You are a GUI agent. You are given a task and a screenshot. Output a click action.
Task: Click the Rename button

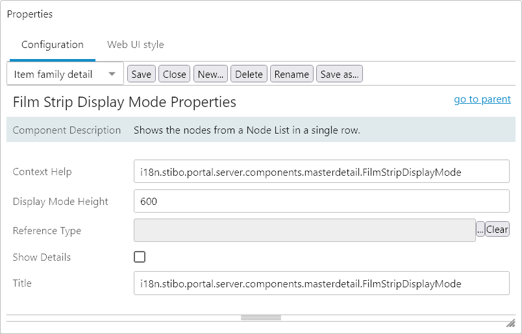pos(292,74)
